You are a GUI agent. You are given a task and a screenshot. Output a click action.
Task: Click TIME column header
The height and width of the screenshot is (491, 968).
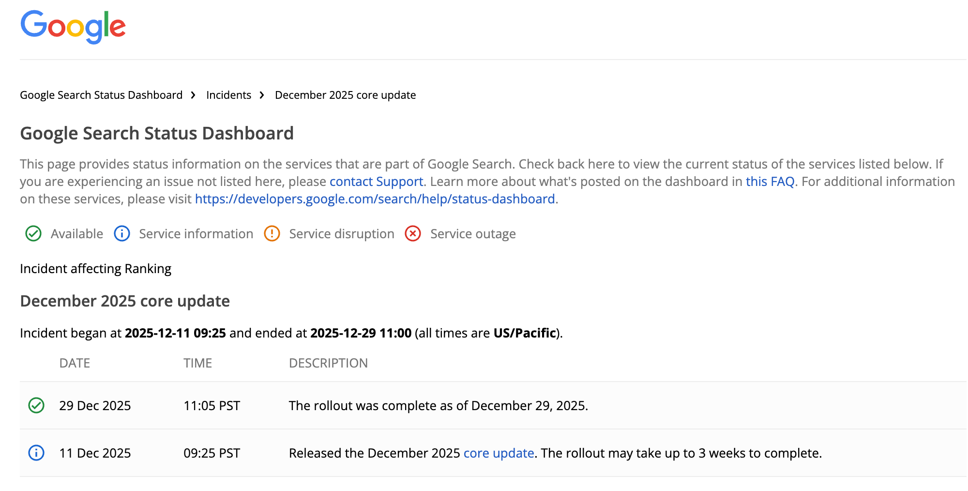[197, 363]
